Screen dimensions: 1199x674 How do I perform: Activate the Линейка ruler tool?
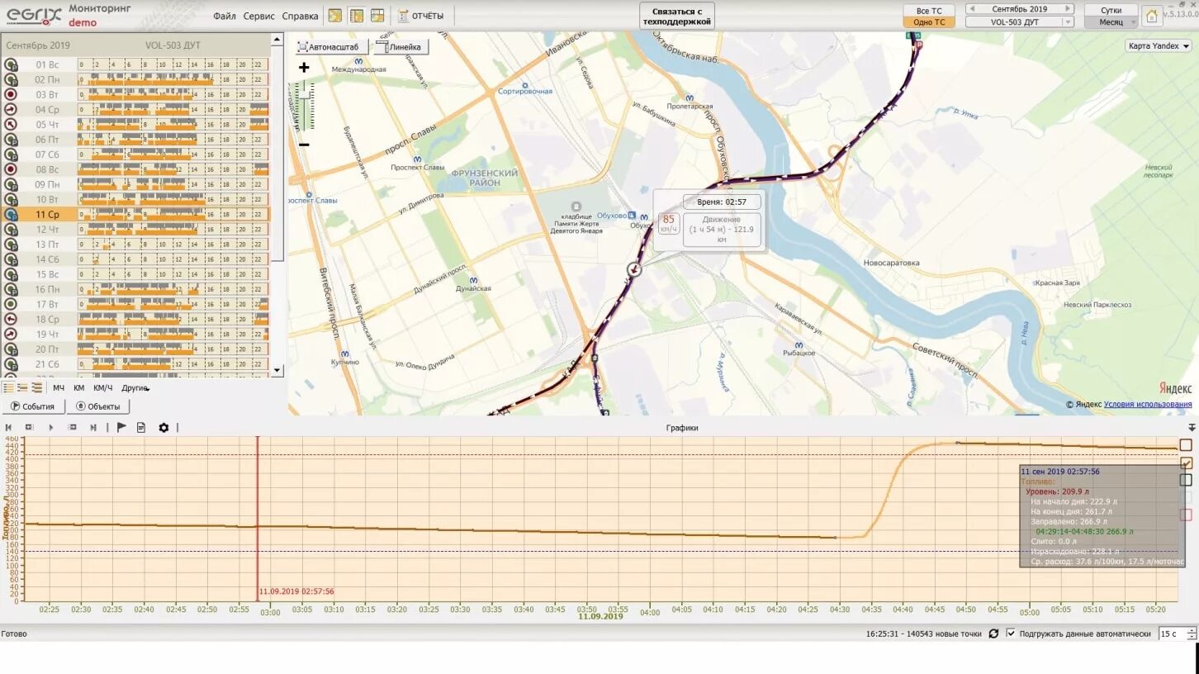click(400, 47)
